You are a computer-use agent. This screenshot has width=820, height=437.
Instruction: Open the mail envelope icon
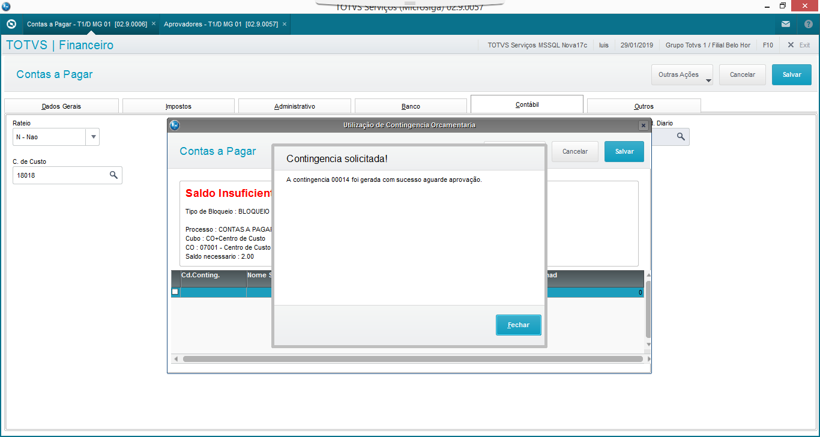click(786, 24)
